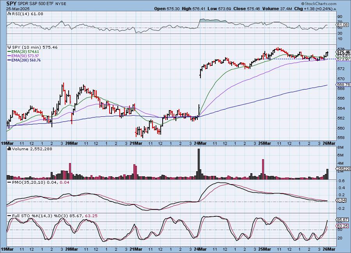Click the EMA(20) 574.61 legend text

[25, 51]
